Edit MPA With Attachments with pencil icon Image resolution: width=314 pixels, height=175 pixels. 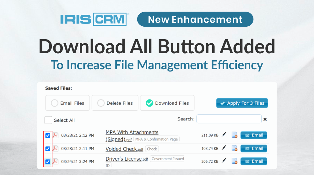(x=224, y=135)
